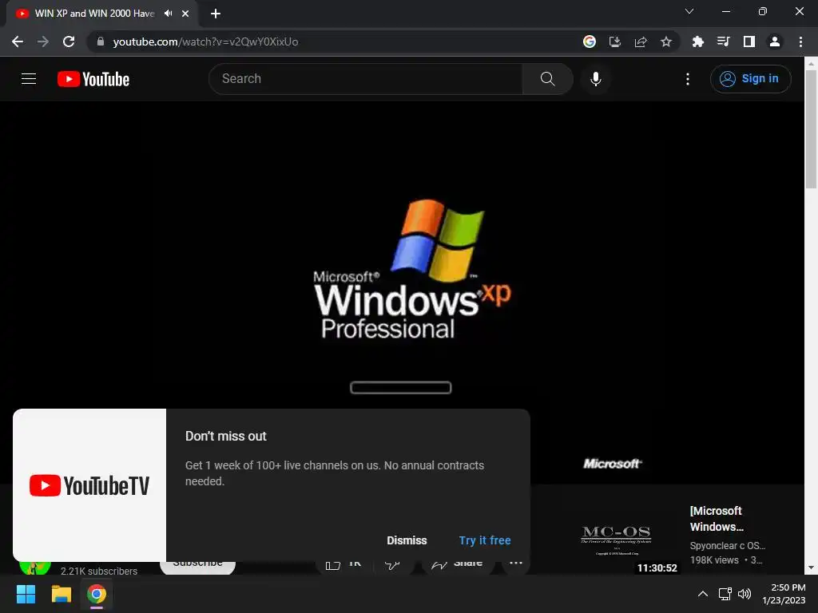Open YouTube settings three-dot menu

coord(688,79)
